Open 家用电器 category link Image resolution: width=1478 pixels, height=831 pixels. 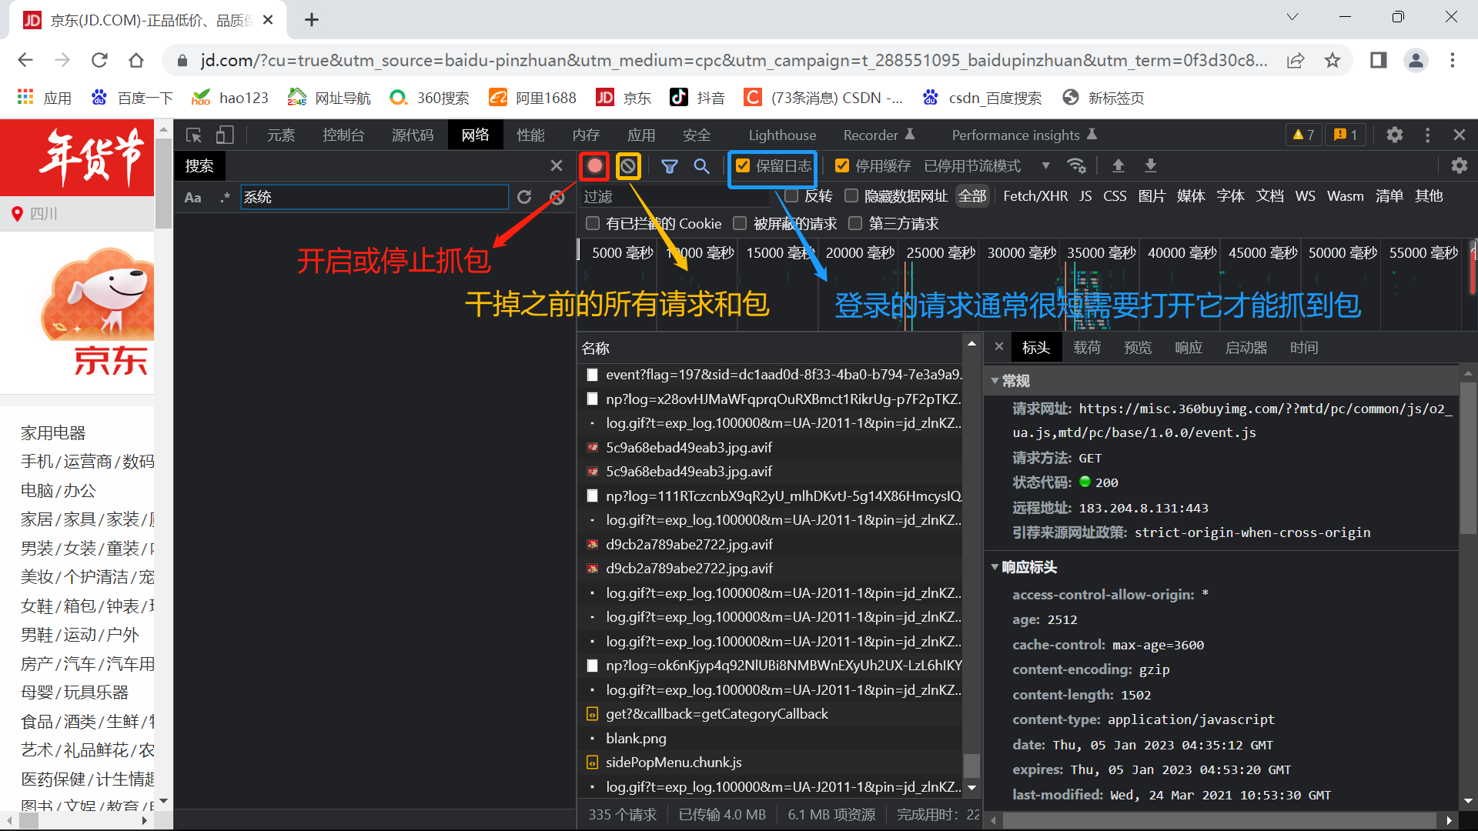click(x=53, y=433)
